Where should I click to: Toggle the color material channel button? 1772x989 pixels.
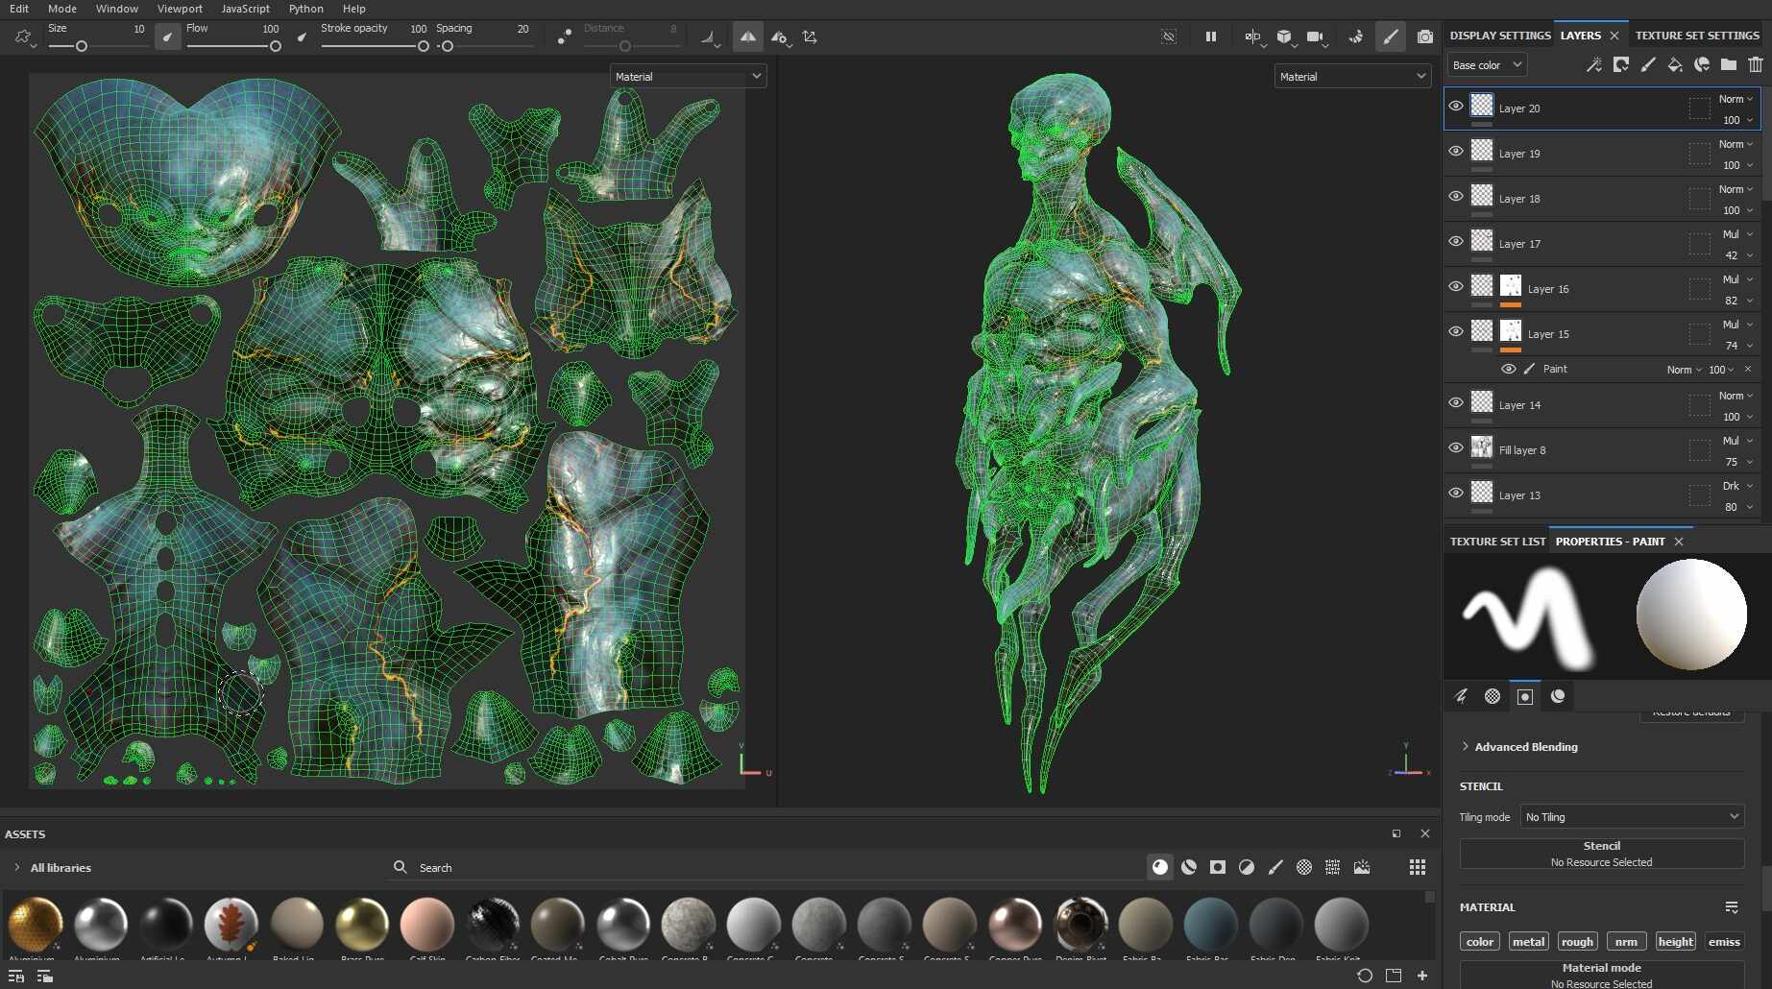pos(1480,942)
